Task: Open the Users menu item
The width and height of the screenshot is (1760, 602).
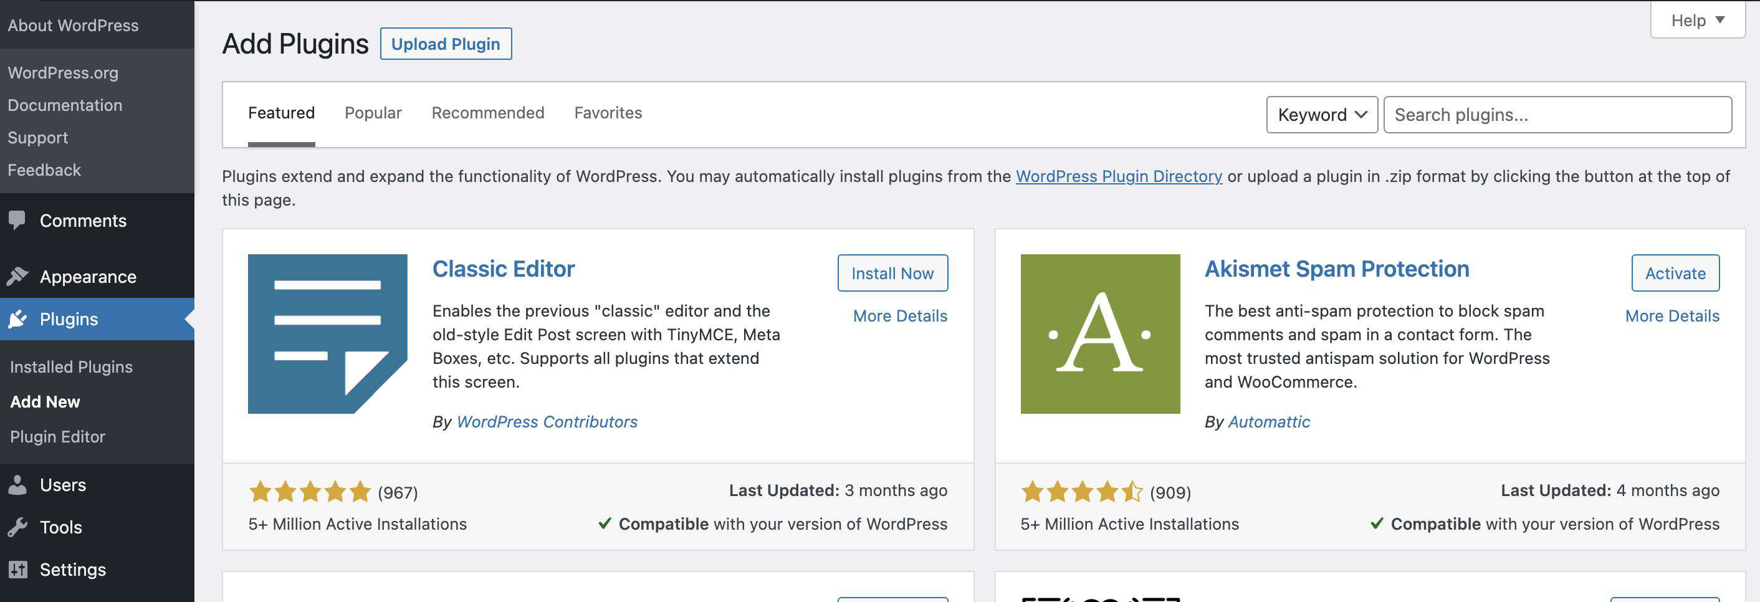Action: coord(97,484)
